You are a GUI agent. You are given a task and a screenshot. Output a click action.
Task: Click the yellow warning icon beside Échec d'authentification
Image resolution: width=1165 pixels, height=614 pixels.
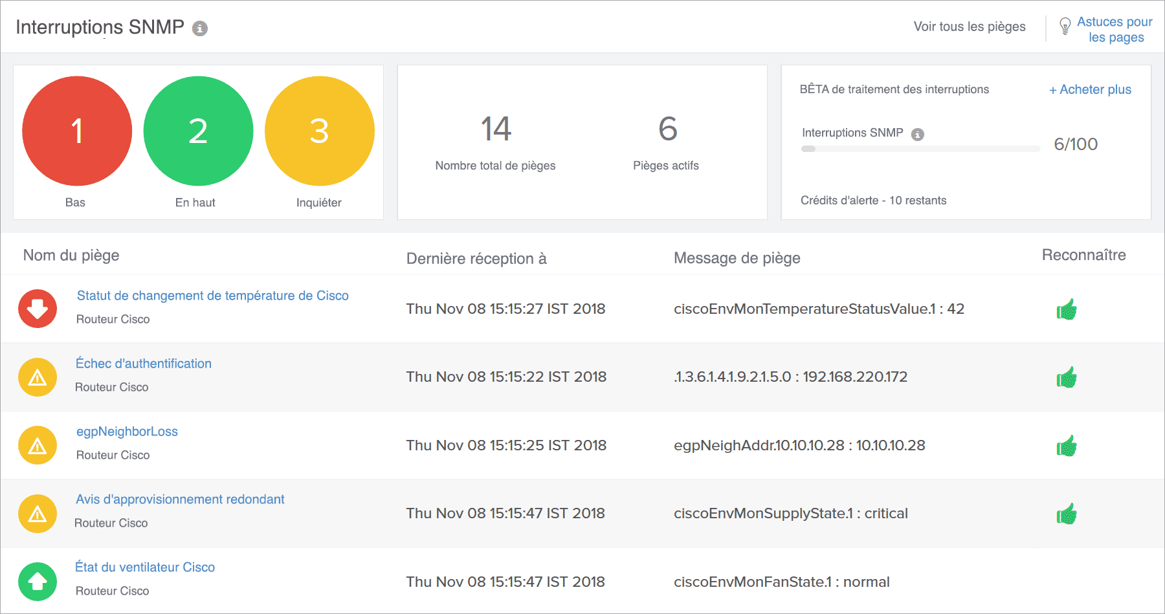point(37,377)
